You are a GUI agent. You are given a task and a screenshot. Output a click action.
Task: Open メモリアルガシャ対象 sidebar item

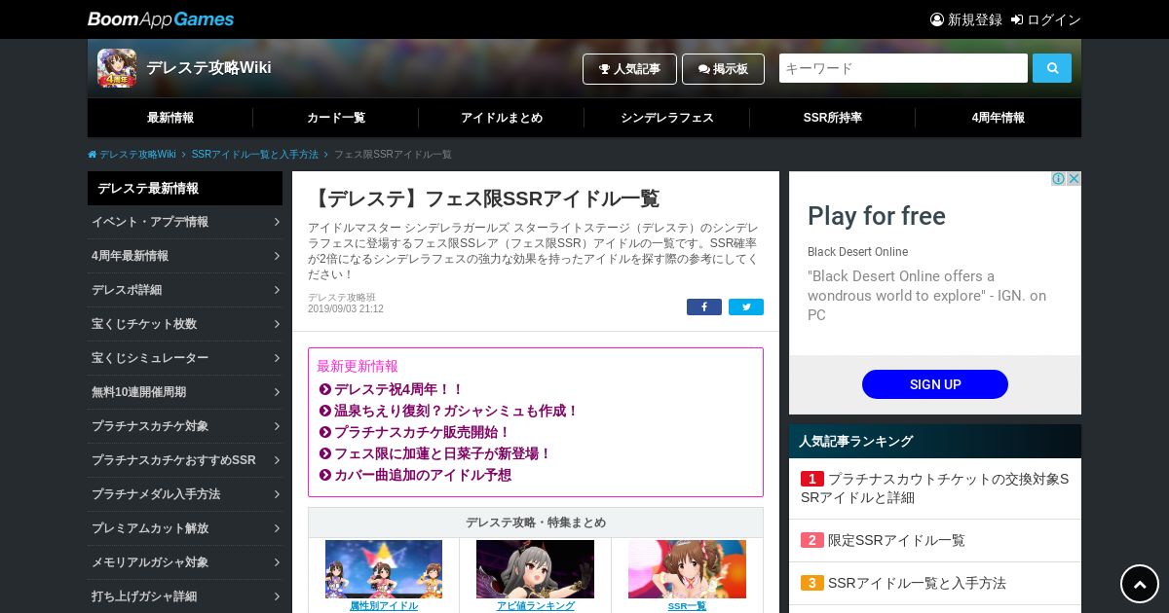(x=185, y=562)
